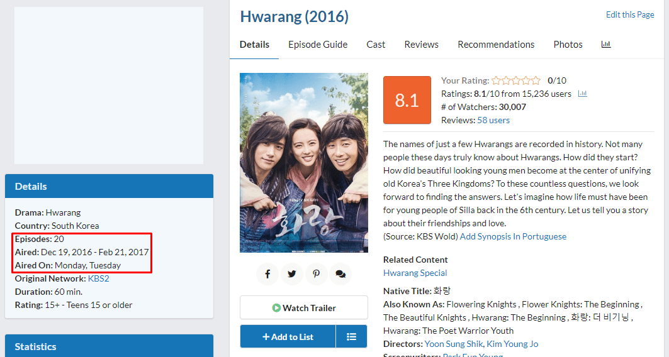Click Watch Trailer button

coord(304,307)
